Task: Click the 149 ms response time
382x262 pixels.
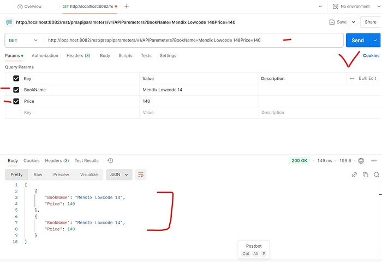Action: point(325,161)
